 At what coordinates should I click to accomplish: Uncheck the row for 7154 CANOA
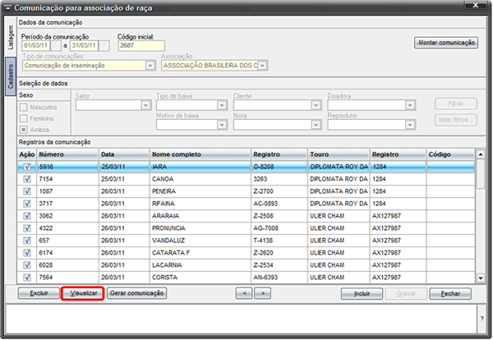(27, 179)
